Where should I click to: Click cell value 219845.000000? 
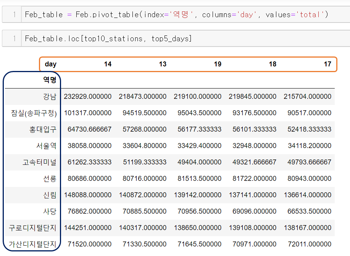pyautogui.click(x=252, y=97)
